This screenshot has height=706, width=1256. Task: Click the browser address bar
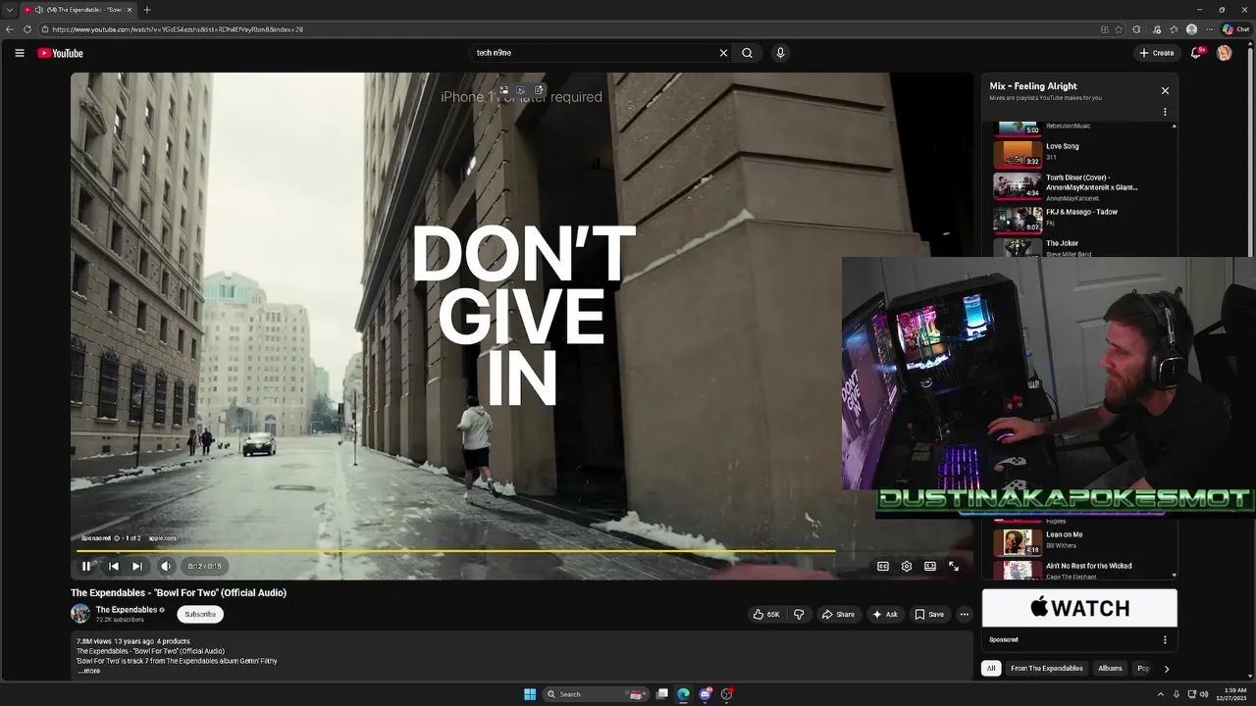tap(569, 29)
